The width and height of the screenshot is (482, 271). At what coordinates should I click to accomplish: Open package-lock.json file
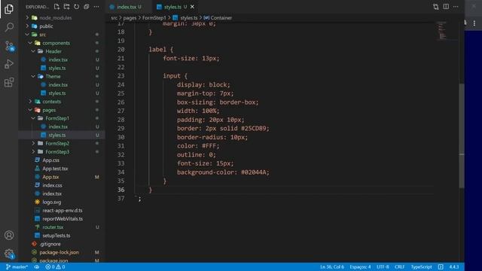(59, 252)
